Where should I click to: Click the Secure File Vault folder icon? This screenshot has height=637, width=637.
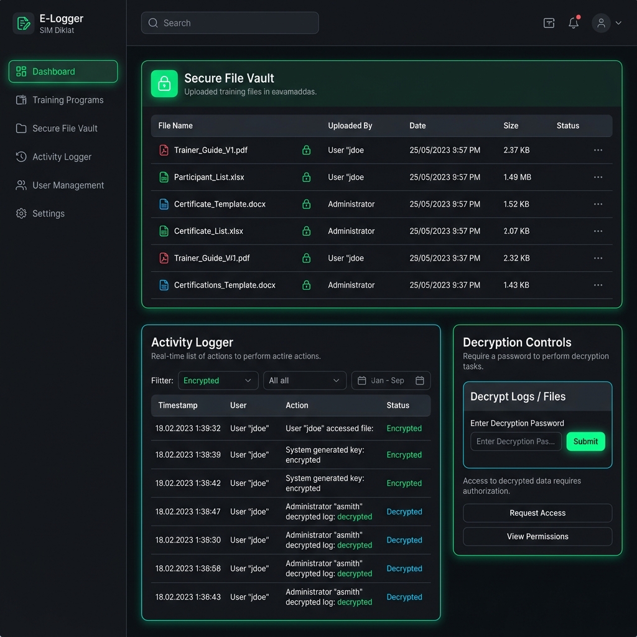click(x=21, y=128)
